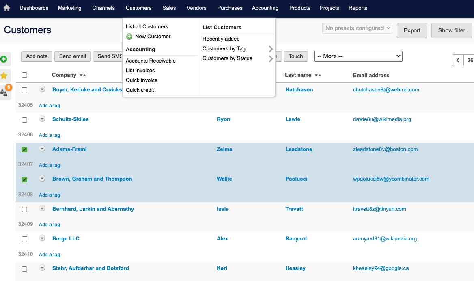
Task: Open Add a tag link under Schultz-Skiles
Action: pos(49,135)
